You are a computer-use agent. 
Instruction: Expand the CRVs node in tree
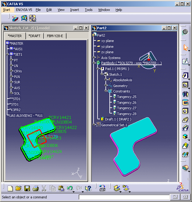pos(12,71)
